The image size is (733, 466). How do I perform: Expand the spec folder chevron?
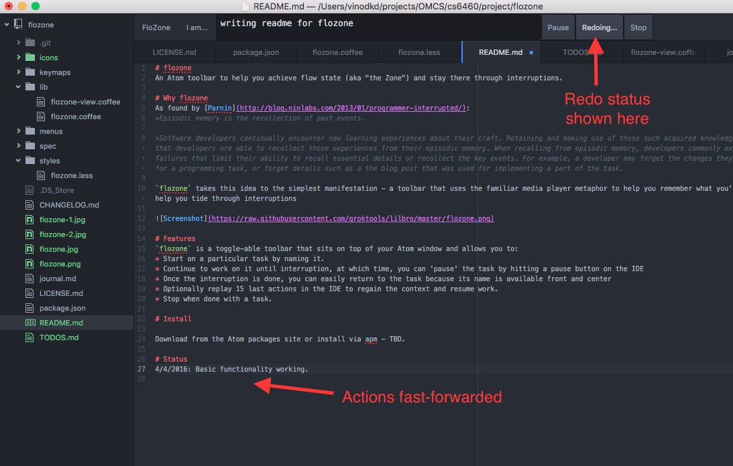[18, 146]
